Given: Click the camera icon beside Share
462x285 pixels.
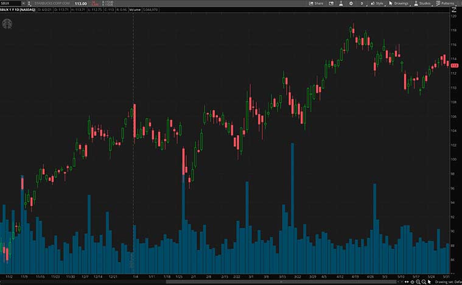Looking at the screenshot, I should coord(332,3).
